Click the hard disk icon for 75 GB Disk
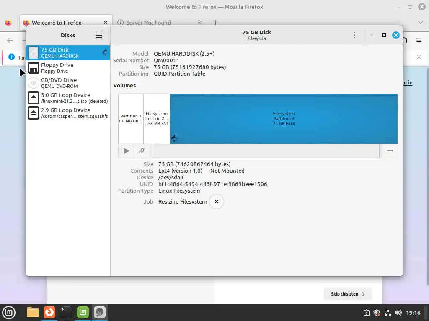 34,53
